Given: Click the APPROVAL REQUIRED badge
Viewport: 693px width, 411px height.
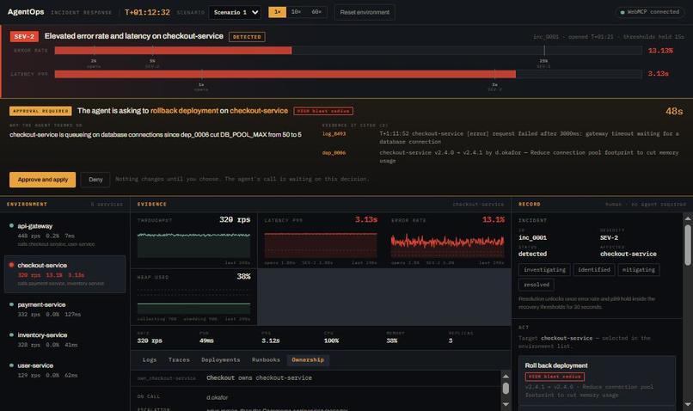Looking at the screenshot, I should [40, 111].
